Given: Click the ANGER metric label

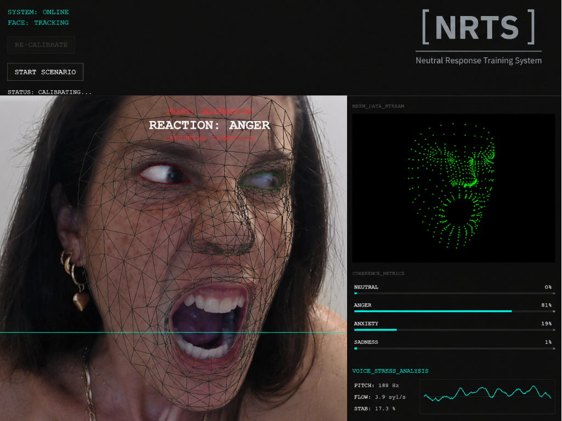Looking at the screenshot, I should 363,305.
